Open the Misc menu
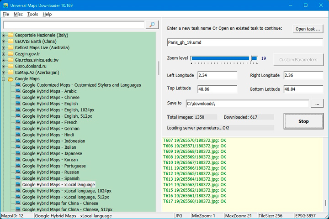The height and width of the screenshot is (219, 329). [x=18, y=14]
